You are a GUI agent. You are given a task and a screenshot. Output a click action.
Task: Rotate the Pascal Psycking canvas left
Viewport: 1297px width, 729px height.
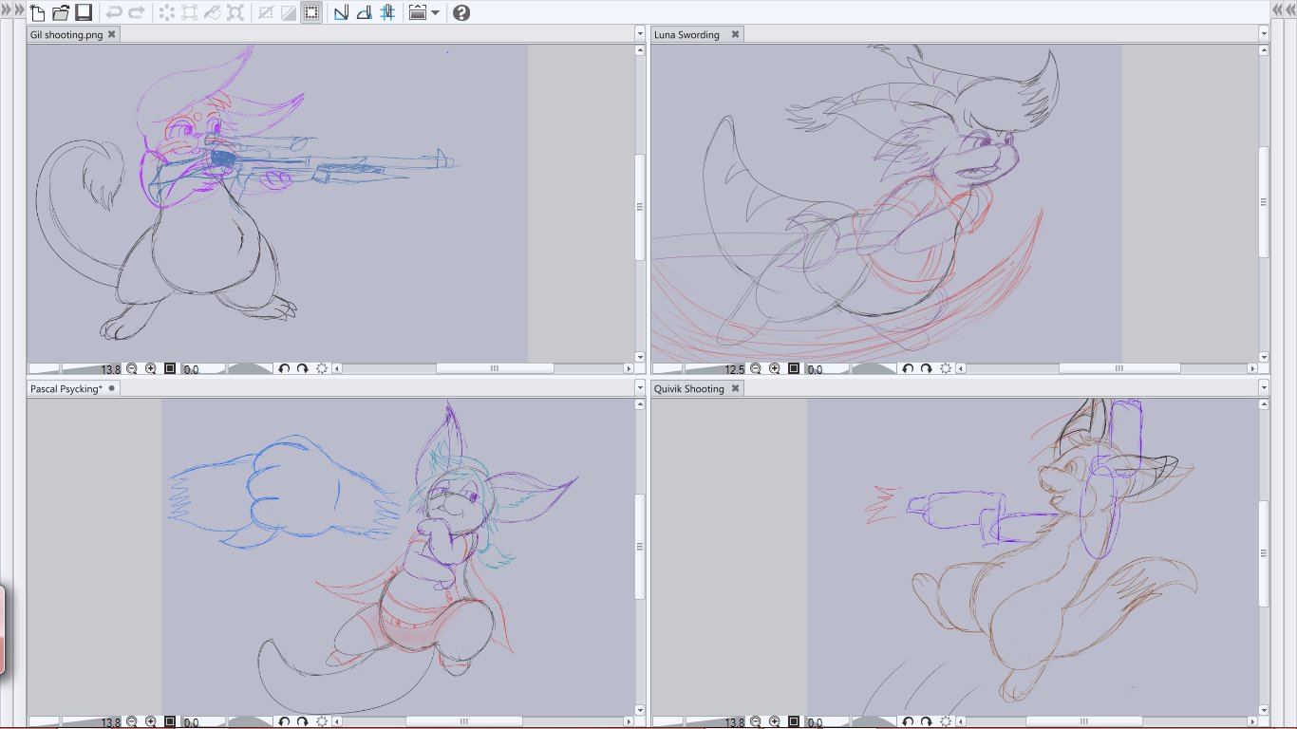[284, 722]
